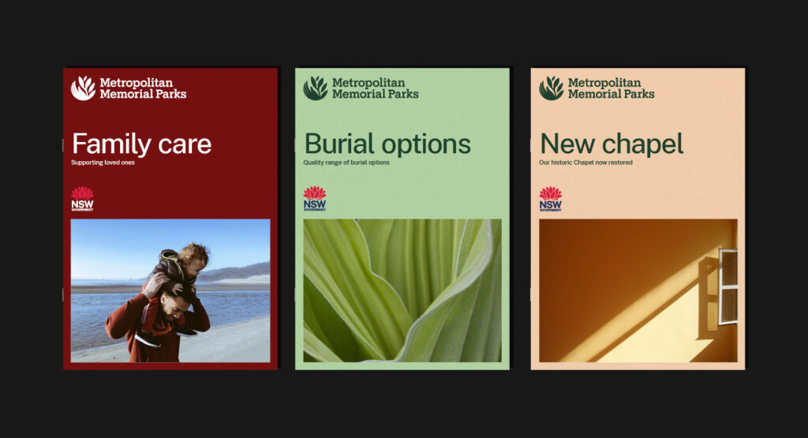Click the Family care heading
This screenshot has height=438, width=808.
click(x=142, y=144)
